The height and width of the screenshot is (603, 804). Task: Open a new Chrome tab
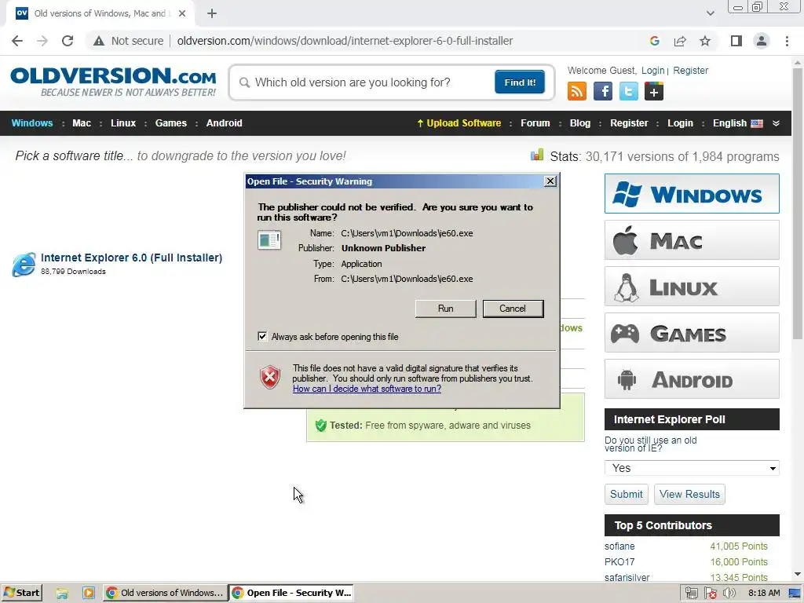[212, 13]
